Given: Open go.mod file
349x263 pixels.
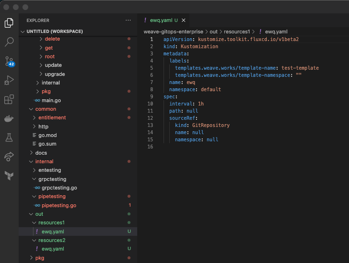Looking at the screenshot, I should point(78,135).
